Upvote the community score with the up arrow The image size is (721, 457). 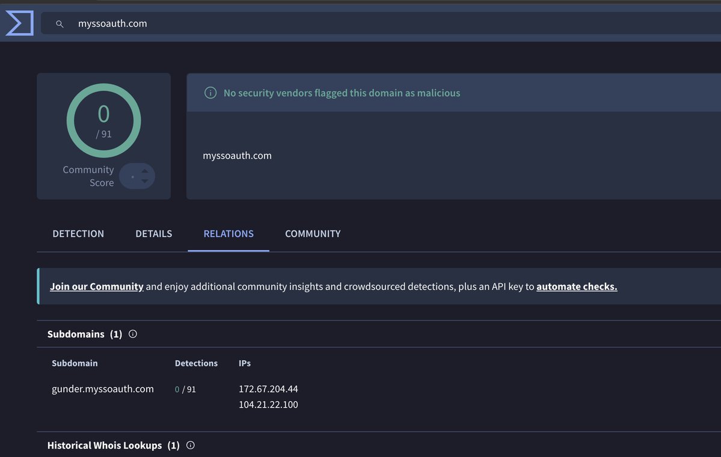(145, 171)
